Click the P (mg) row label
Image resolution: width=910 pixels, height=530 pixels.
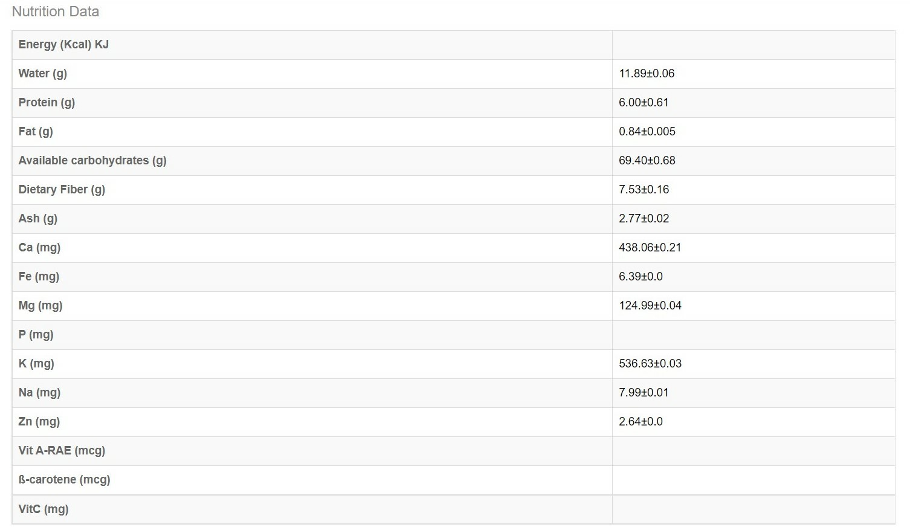coord(36,335)
